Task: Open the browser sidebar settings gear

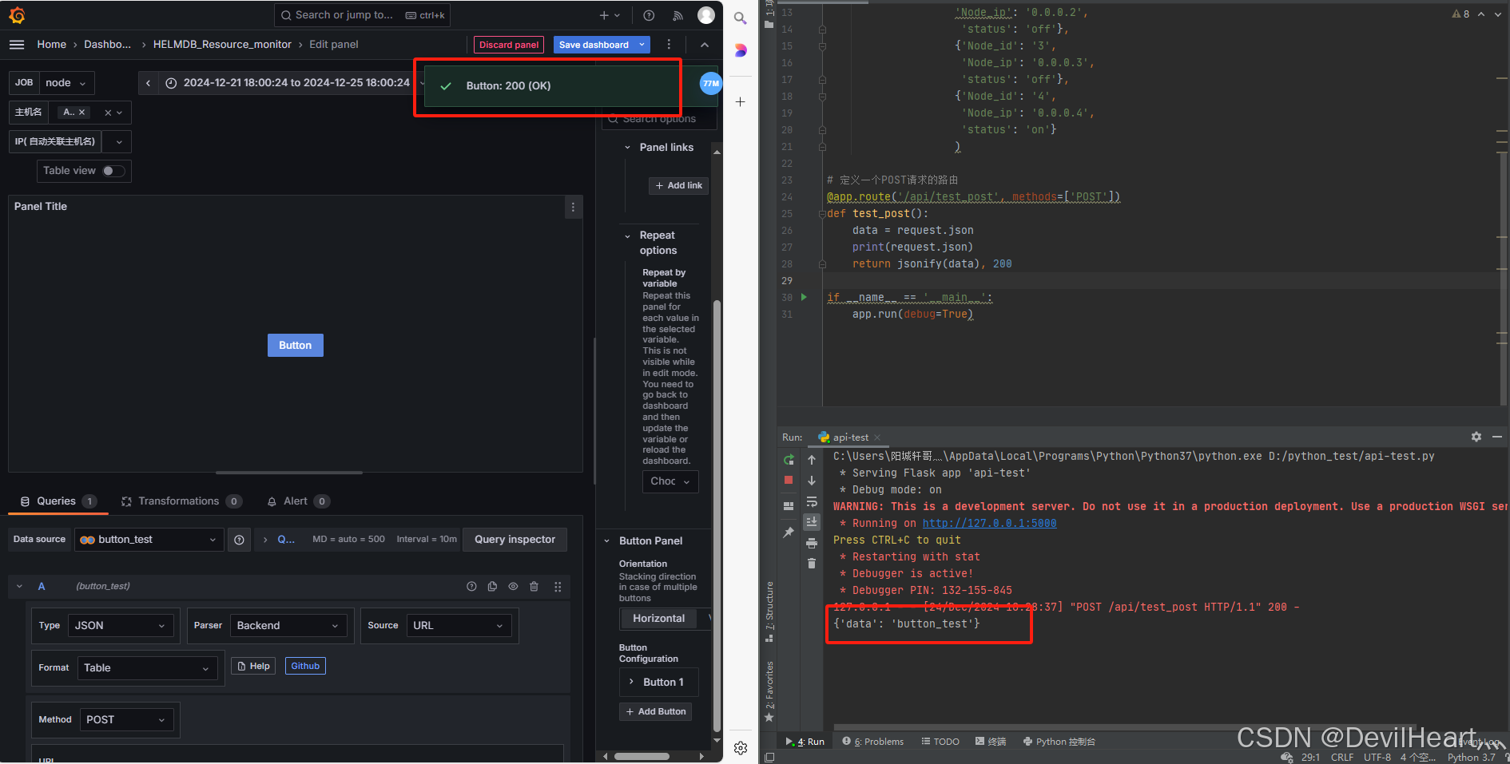Action: (741, 748)
